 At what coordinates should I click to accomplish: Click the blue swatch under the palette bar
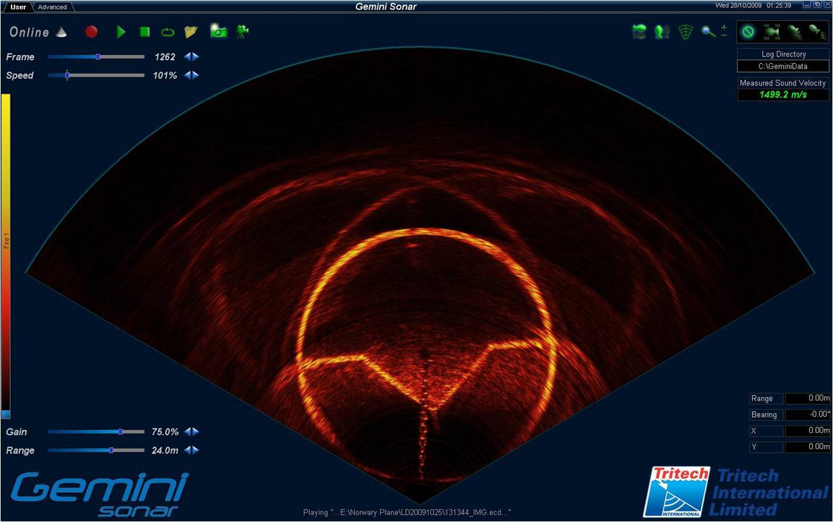click(x=5, y=415)
